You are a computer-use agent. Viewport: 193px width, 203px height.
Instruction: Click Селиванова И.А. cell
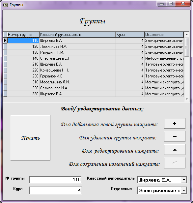coord(77,88)
